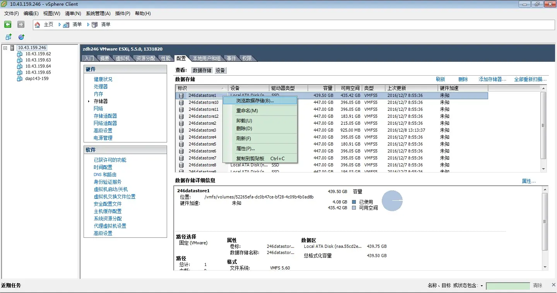Click the 可用空间 legend color swatch
This screenshot has width=557, height=293.
(x=354, y=208)
